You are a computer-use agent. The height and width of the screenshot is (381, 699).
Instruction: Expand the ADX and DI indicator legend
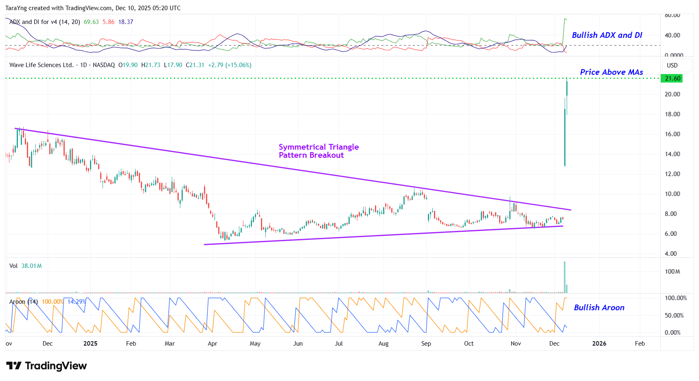click(x=45, y=22)
